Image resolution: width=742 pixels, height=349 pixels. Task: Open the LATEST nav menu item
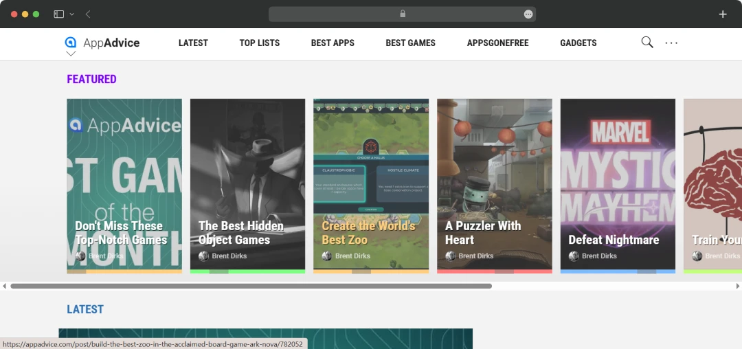[x=193, y=43]
